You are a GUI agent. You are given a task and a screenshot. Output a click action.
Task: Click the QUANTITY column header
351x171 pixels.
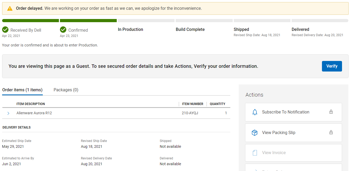[x=217, y=104]
